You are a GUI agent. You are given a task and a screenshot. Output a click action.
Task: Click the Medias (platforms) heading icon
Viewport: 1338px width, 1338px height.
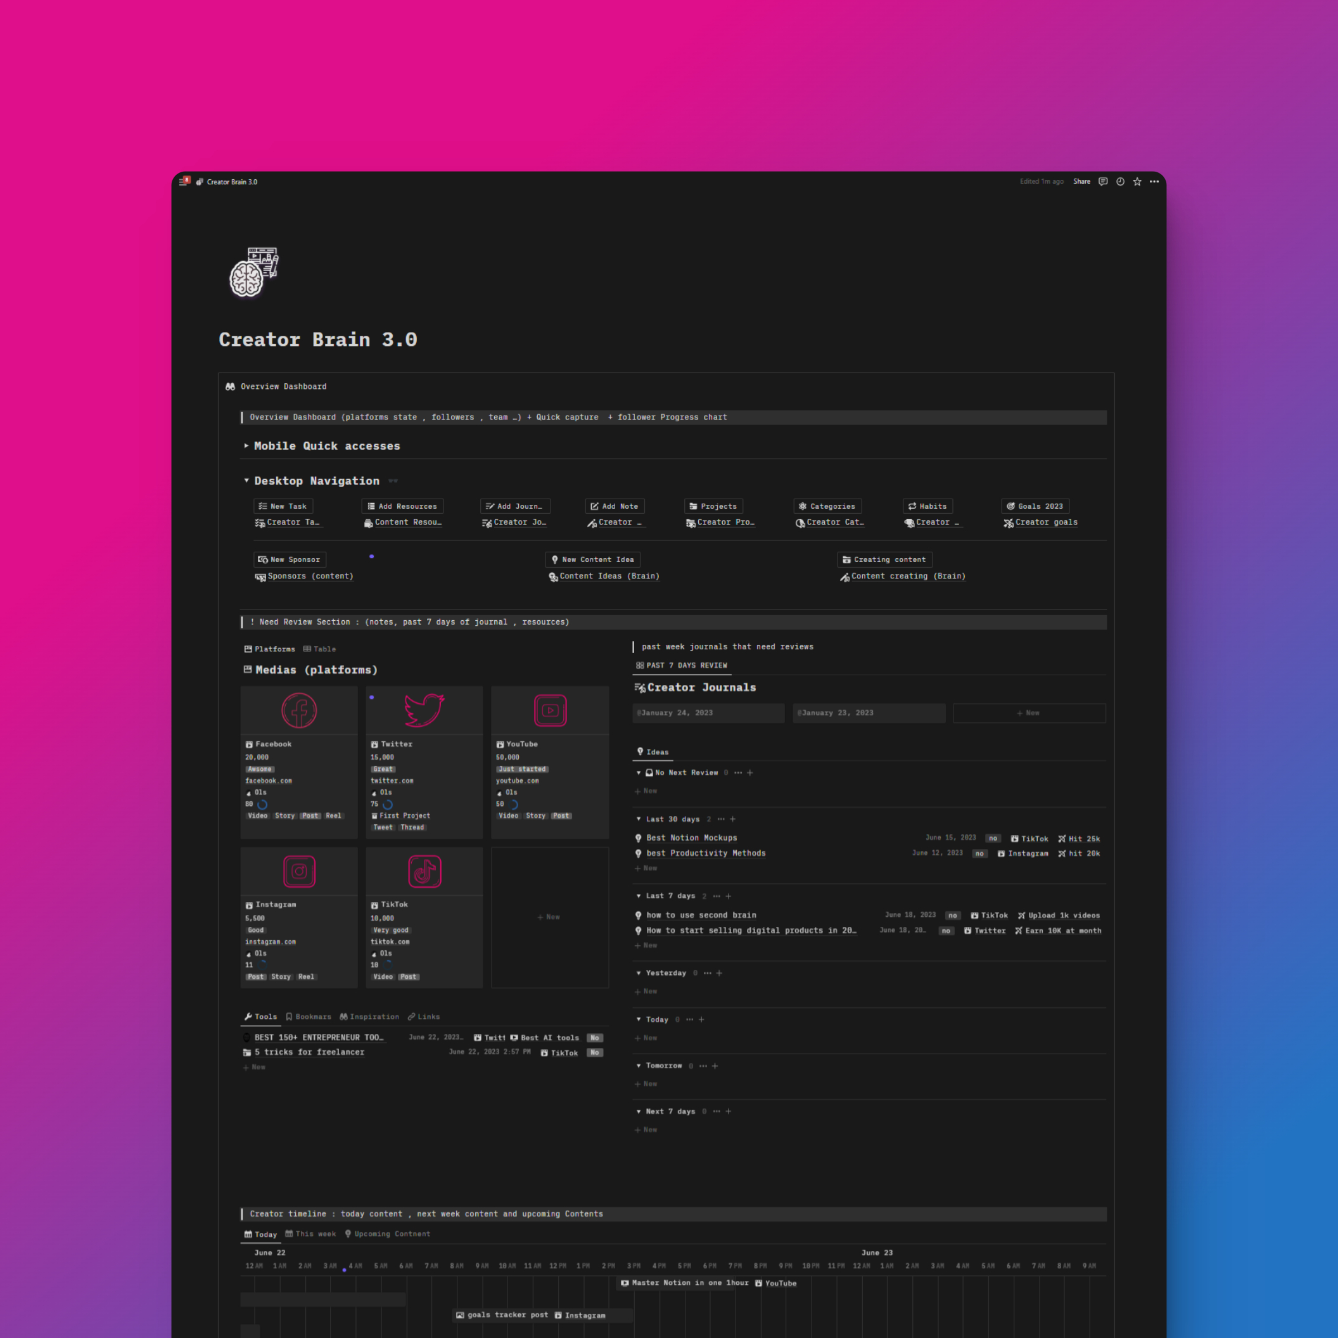click(x=247, y=670)
